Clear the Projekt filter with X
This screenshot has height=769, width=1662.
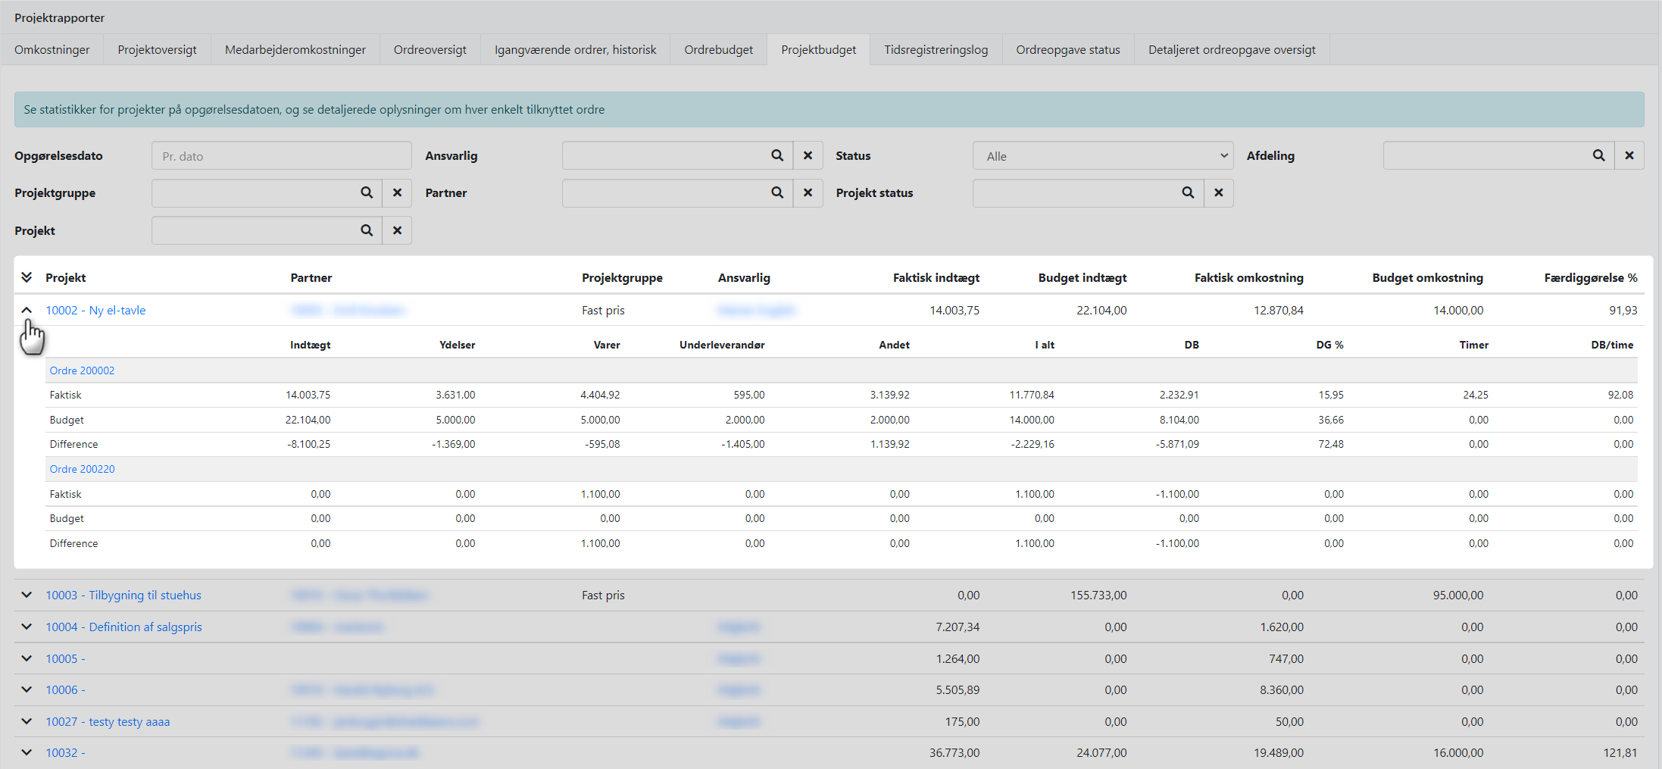(397, 230)
